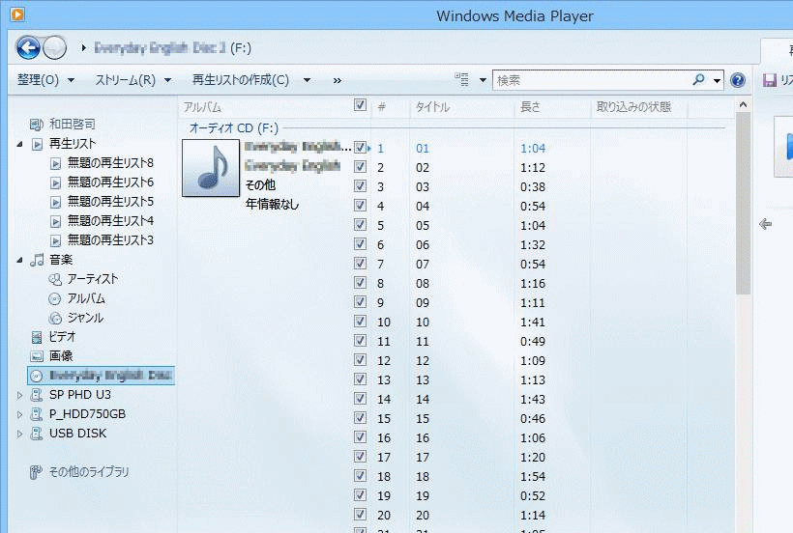This screenshot has width=793, height=533.
Task: Click the その他 genre label under the album
Action: click(260, 185)
